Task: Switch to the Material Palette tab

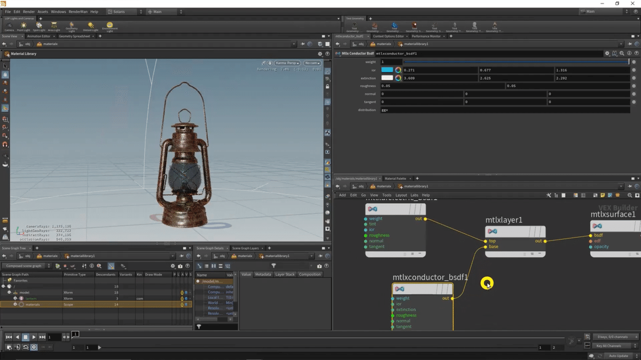Action: pos(395,179)
